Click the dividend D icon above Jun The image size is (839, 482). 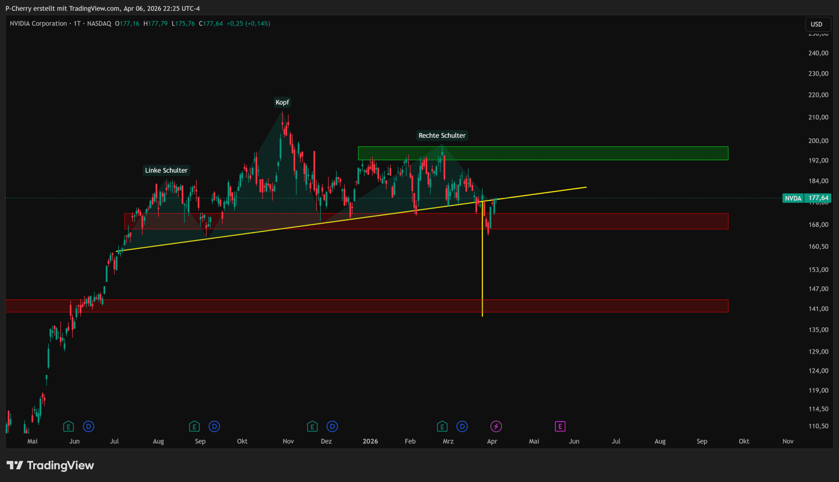pyautogui.click(x=88, y=426)
